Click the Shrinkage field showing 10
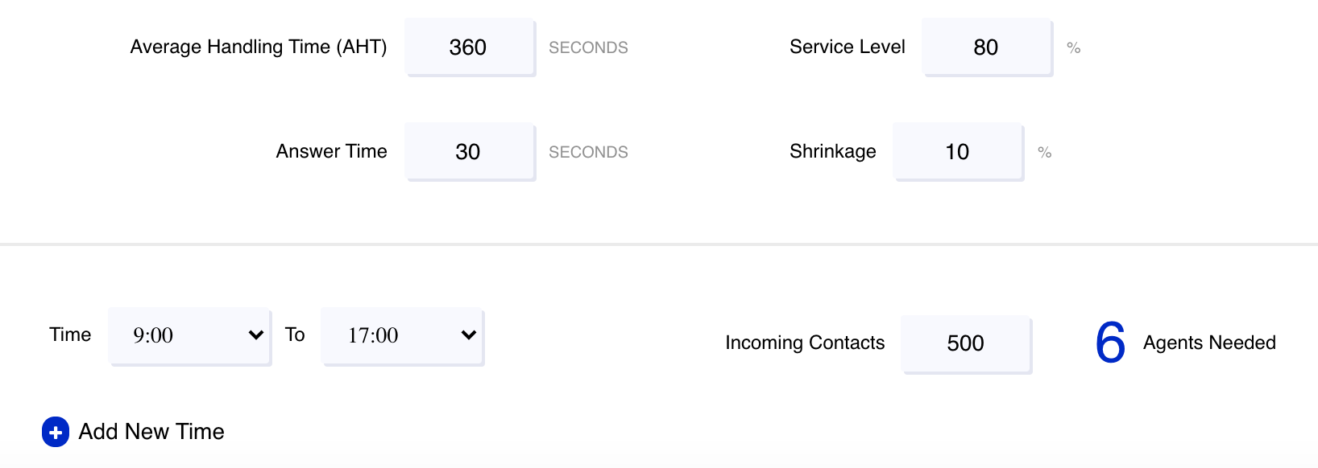The height and width of the screenshot is (468, 1318). [x=958, y=152]
